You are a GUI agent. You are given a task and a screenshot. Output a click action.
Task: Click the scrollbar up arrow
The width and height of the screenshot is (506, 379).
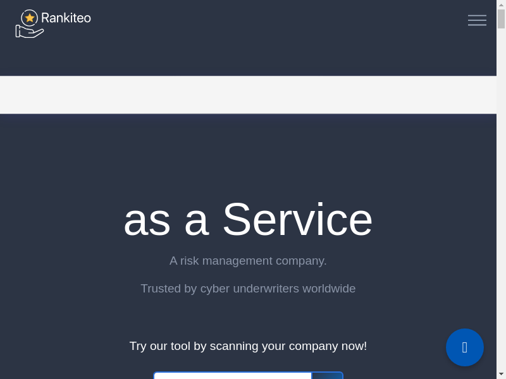click(x=501, y=4)
